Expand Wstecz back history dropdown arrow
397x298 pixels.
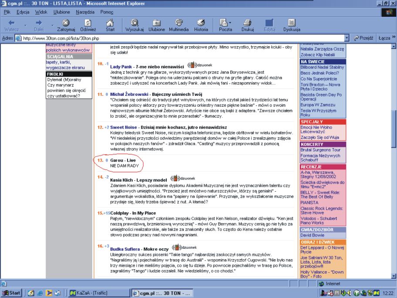coord(25,25)
